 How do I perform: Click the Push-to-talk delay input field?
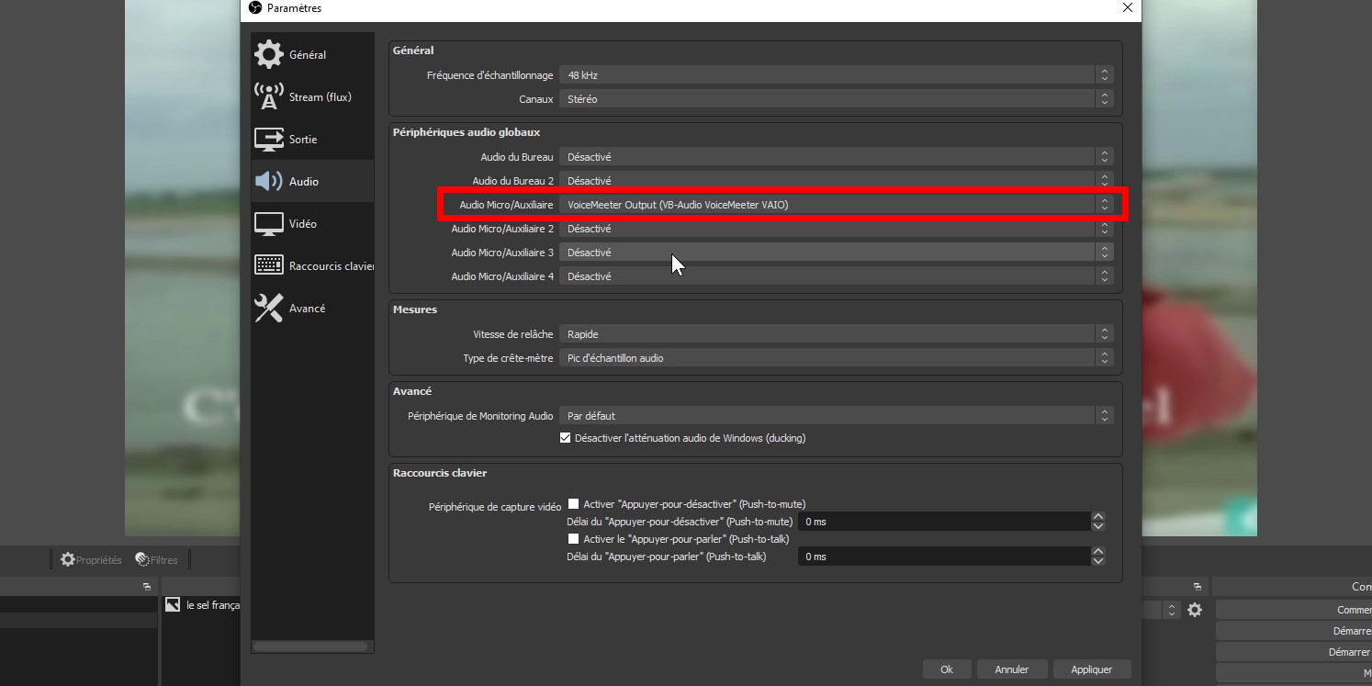(943, 557)
